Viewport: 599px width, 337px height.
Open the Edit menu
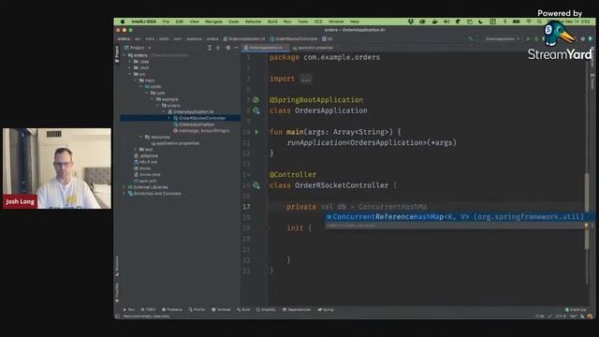(180, 22)
